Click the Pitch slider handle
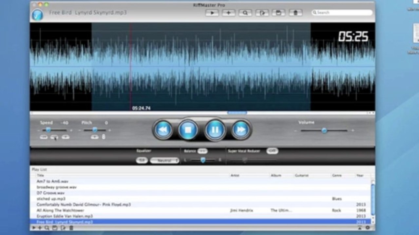419x235 pixels. 95,130
